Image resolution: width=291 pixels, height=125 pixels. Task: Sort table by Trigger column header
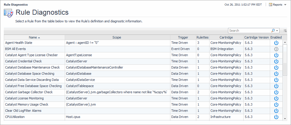coord(183,37)
